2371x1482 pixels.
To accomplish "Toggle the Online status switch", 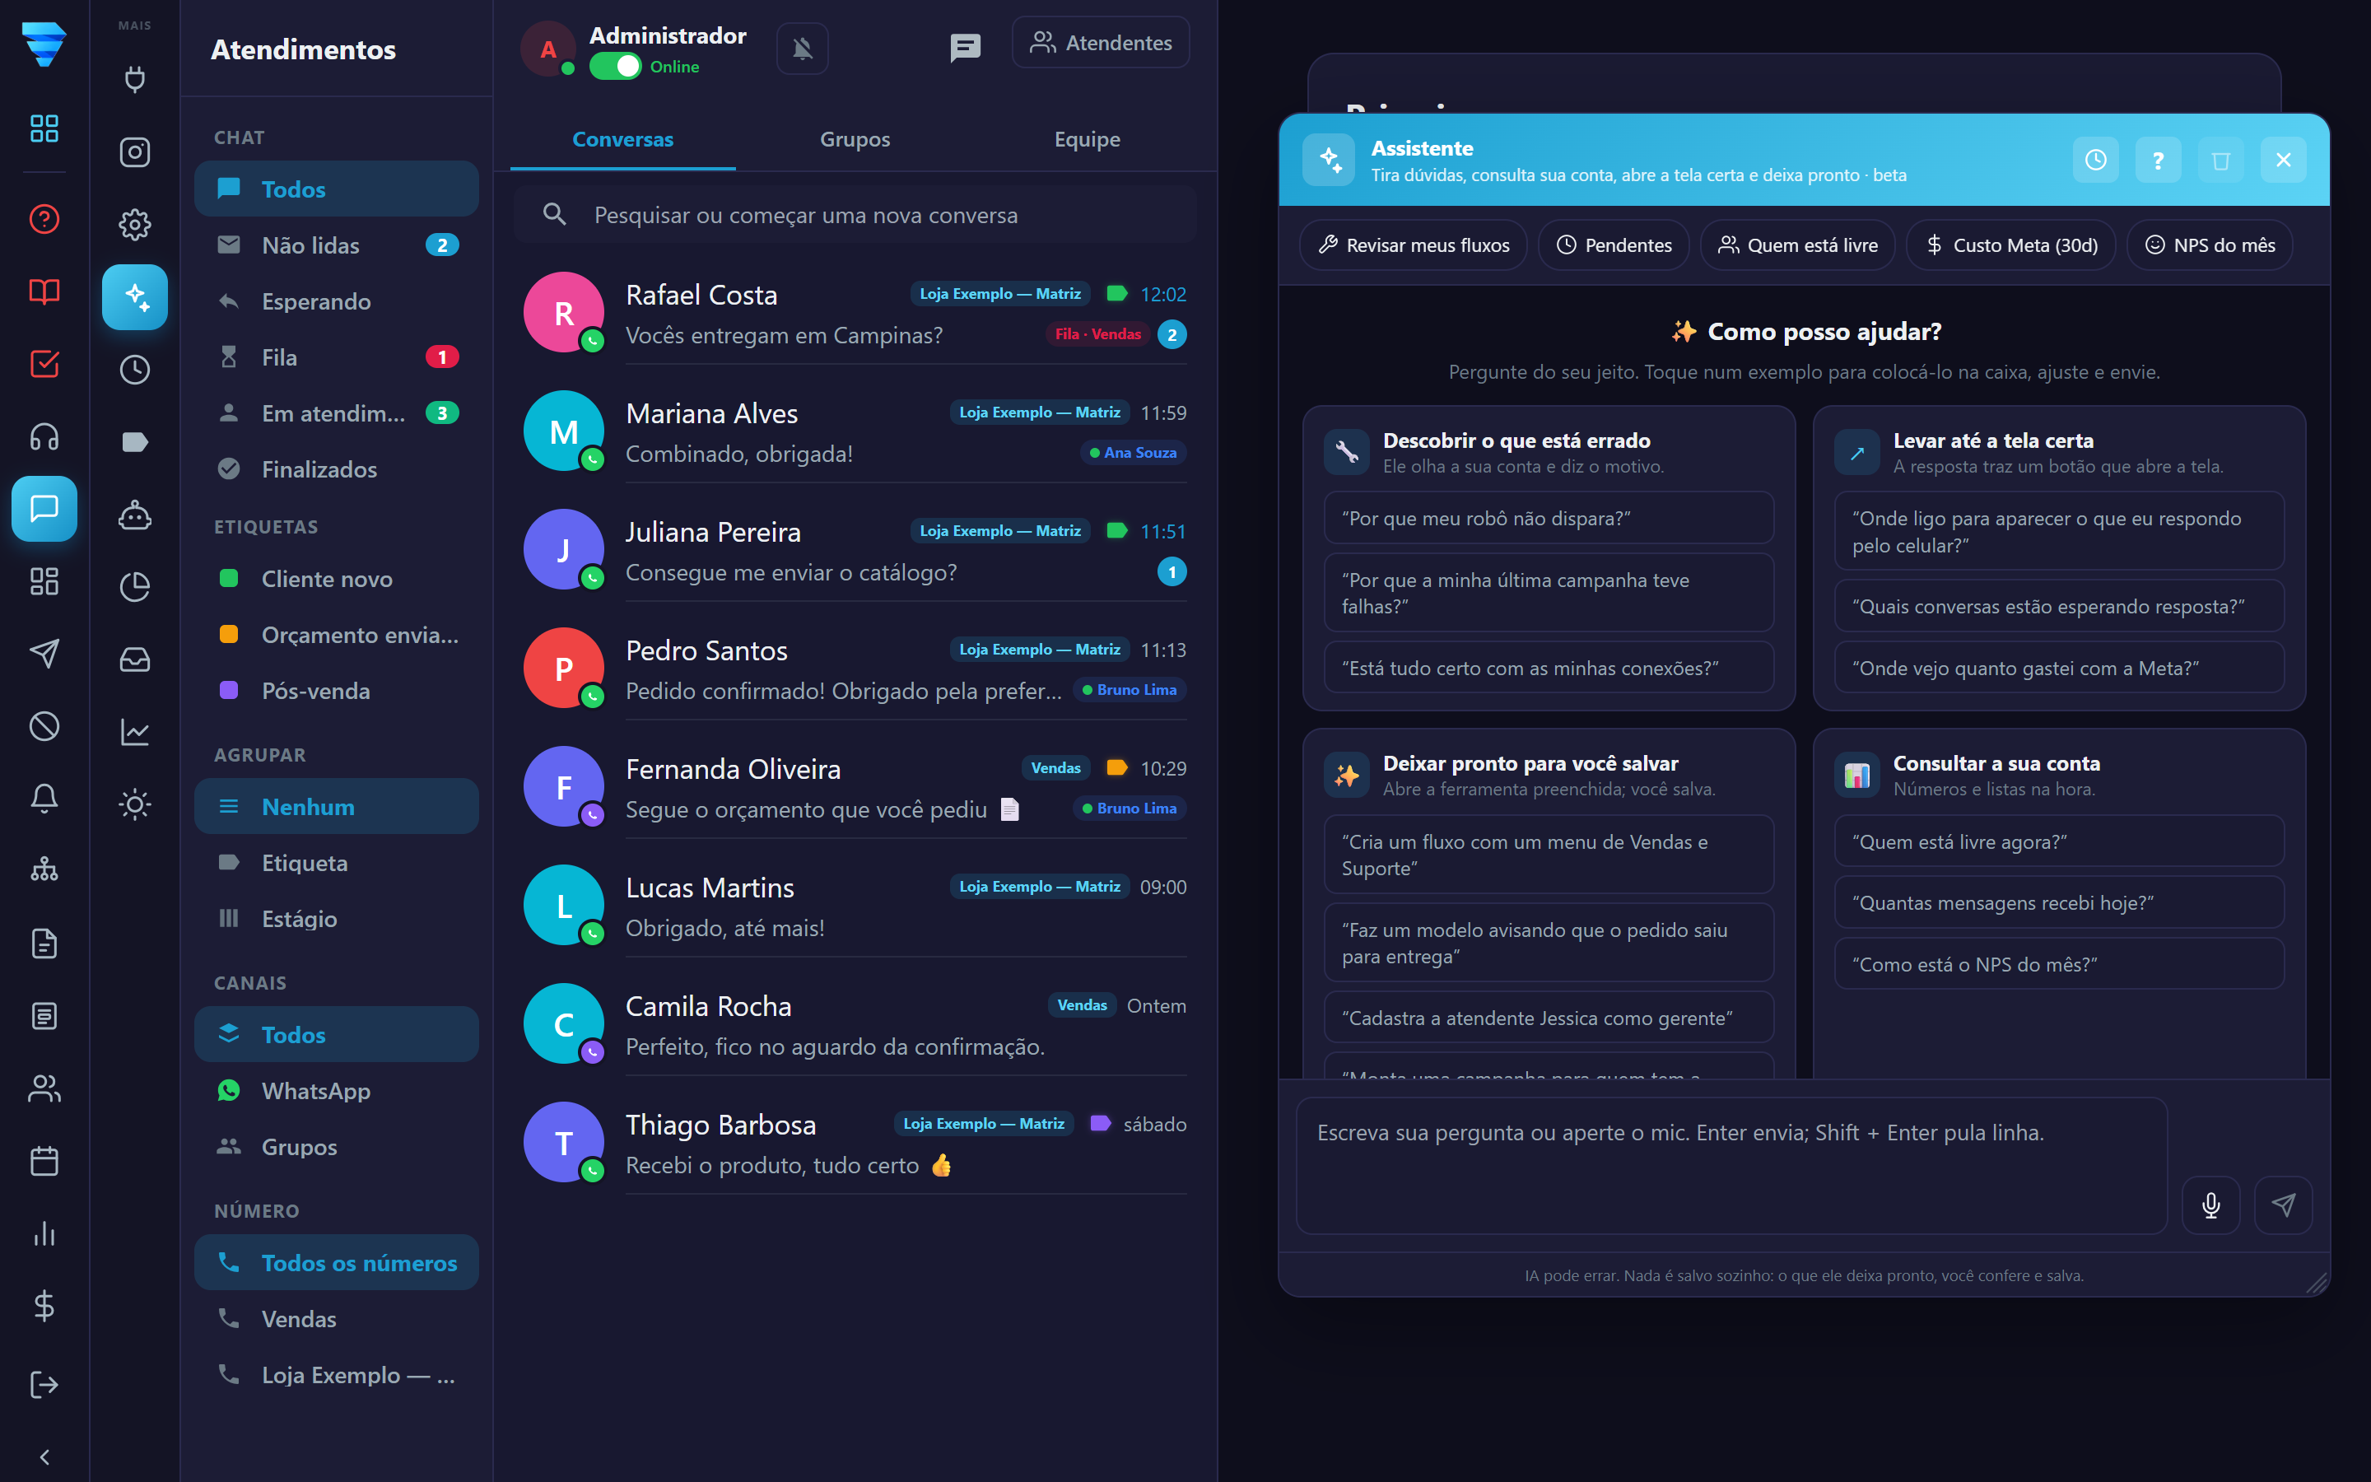I will coord(615,67).
